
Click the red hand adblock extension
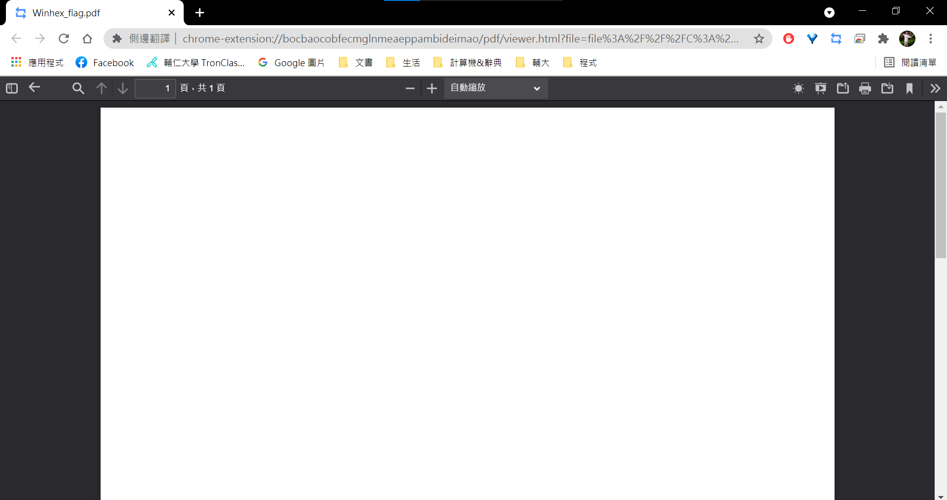coord(789,38)
